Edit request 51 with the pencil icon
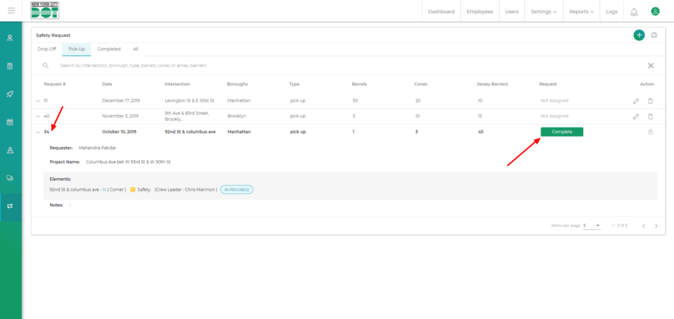 pyautogui.click(x=636, y=101)
